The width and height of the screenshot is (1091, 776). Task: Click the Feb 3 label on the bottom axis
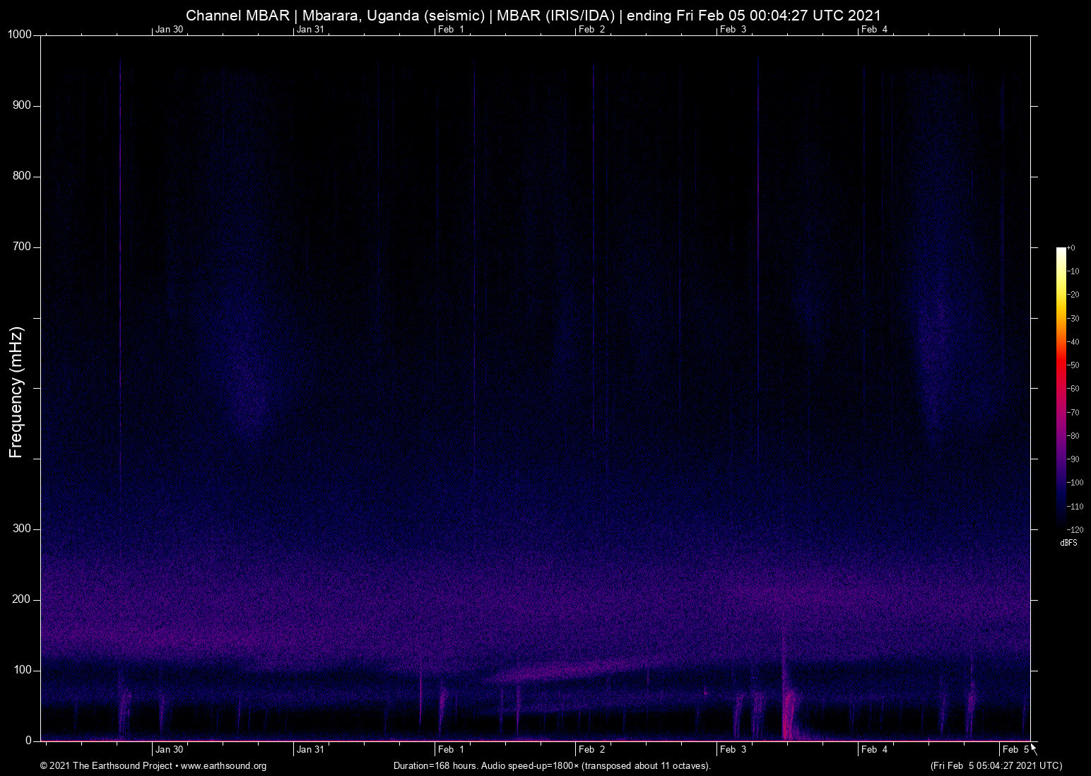click(x=733, y=750)
